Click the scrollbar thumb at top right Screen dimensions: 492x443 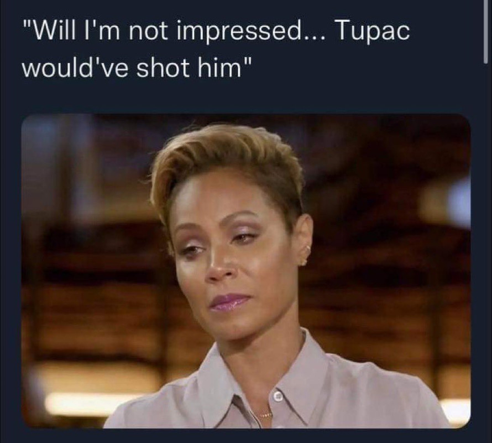click(x=486, y=32)
